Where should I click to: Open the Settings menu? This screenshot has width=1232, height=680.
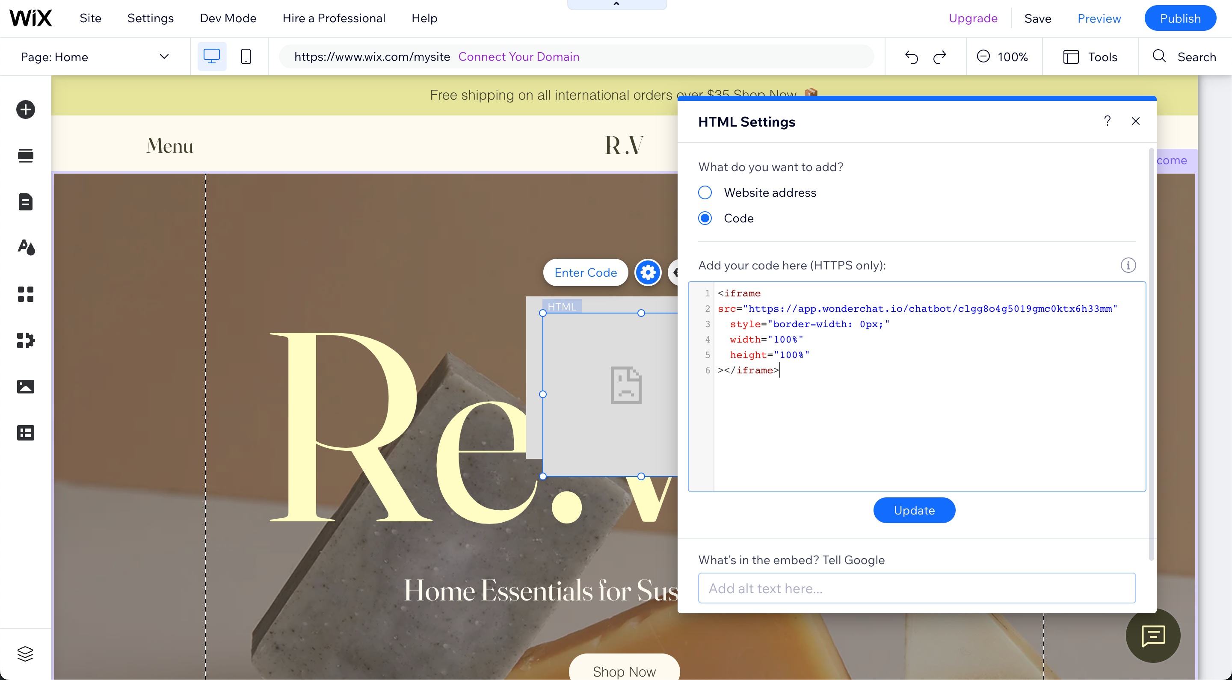pos(150,18)
